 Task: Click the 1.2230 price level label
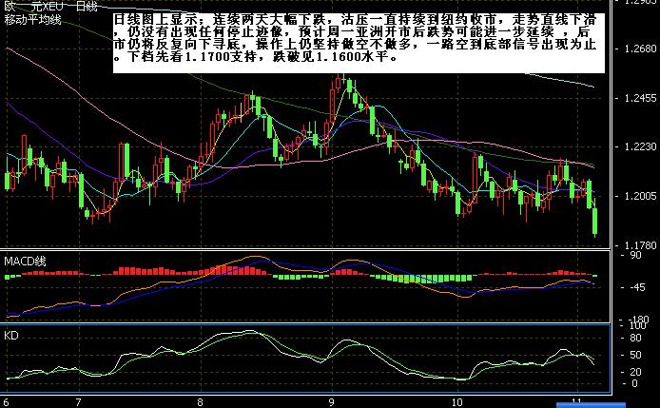(641, 147)
